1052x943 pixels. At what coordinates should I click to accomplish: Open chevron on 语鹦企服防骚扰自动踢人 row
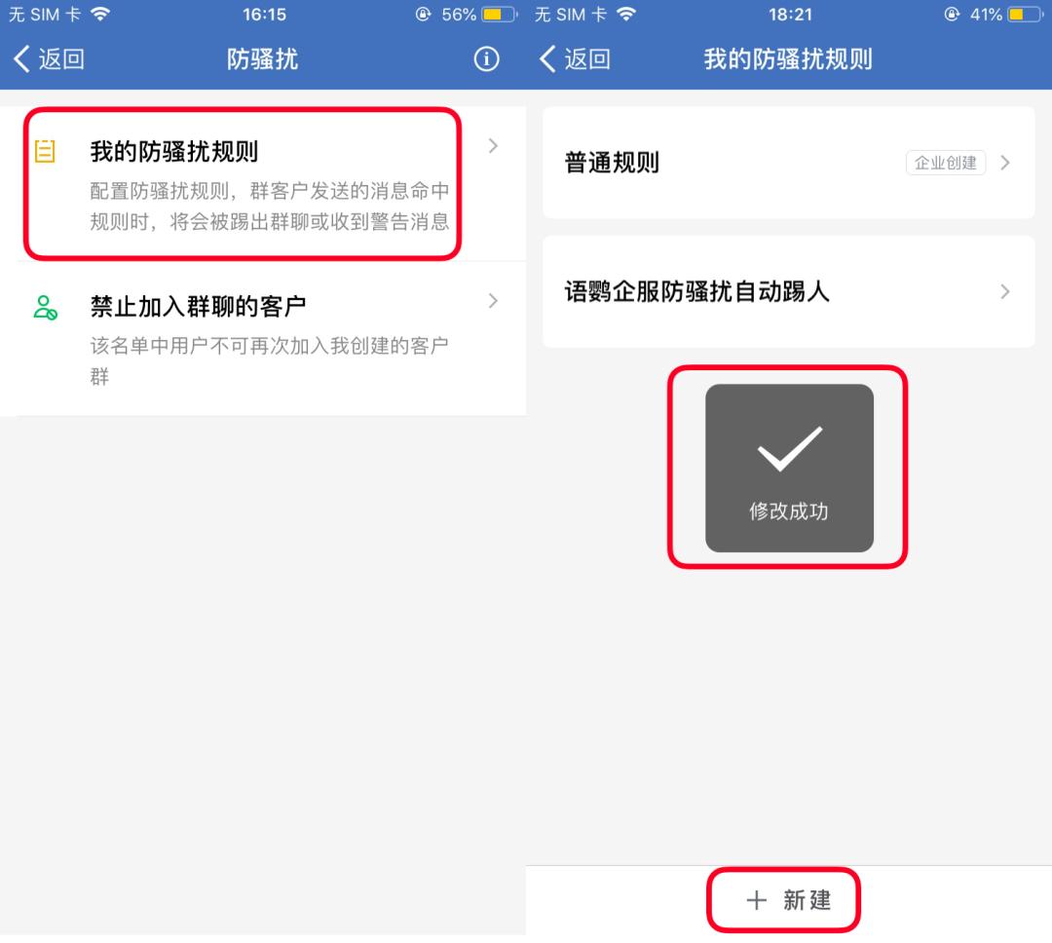coord(1005,291)
